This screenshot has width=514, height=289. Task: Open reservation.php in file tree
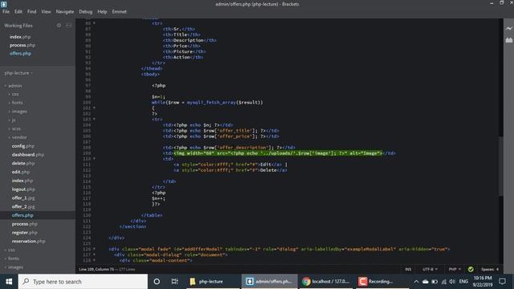[29, 241]
